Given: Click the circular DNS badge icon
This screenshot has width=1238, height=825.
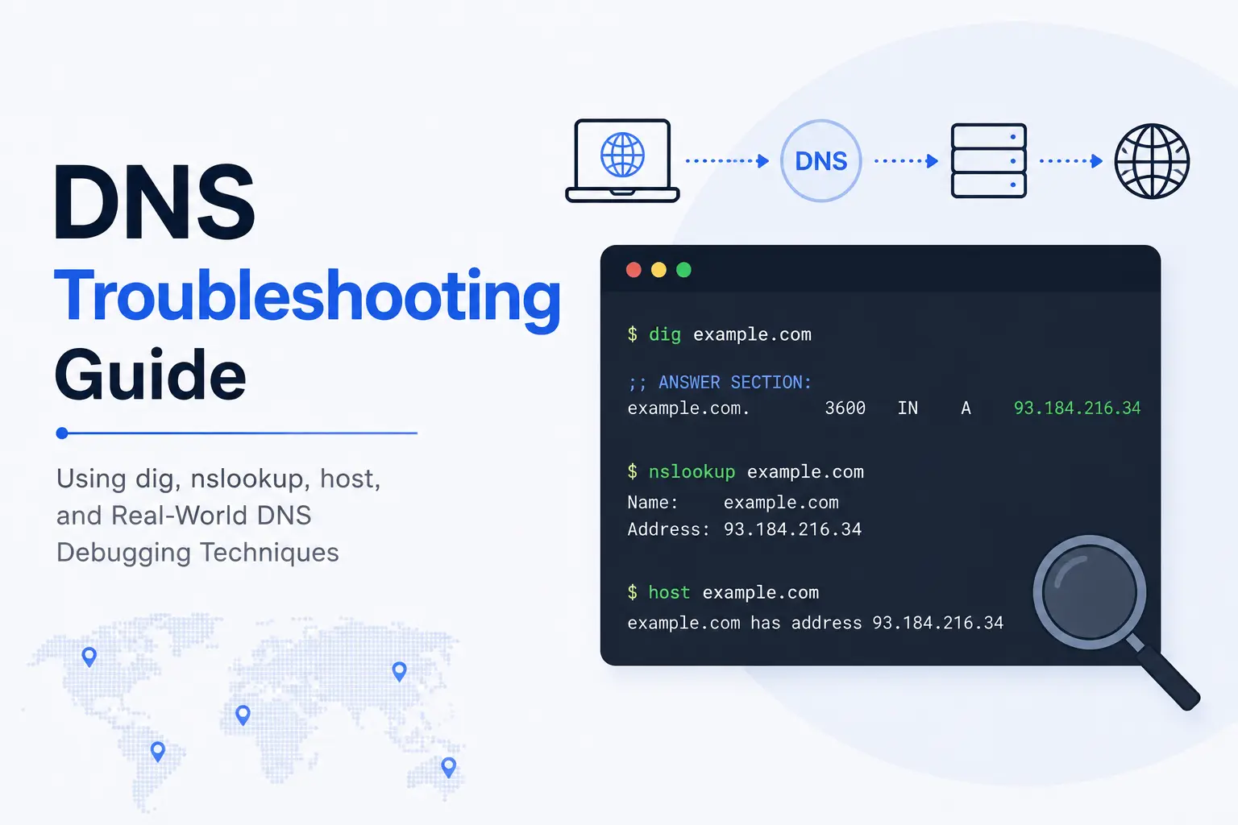Looking at the screenshot, I should point(821,160).
